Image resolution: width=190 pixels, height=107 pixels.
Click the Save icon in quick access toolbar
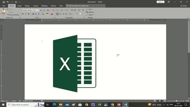[4, 2]
